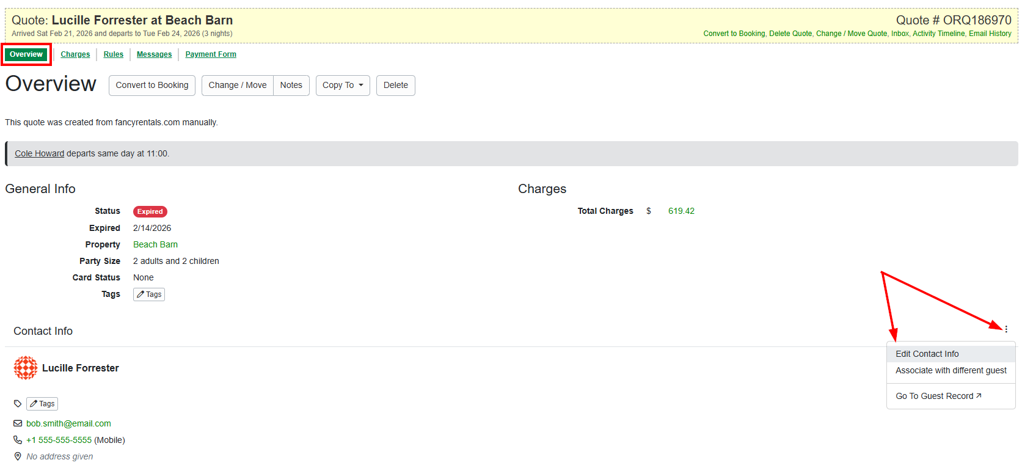Open Activity Timeline header link
The width and height of the screenshot is (1022, 468).
click(x=939, y=34)
